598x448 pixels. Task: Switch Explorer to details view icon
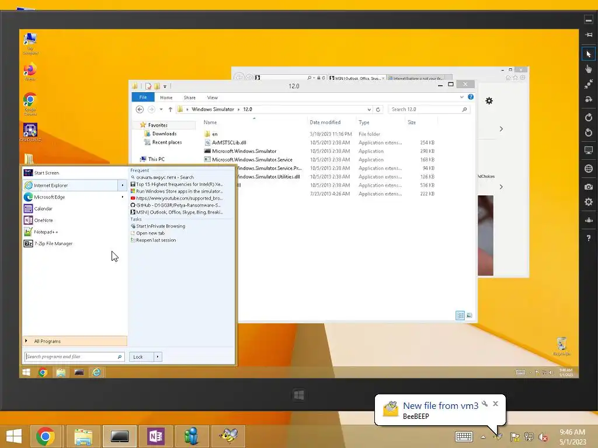(460, 316)
